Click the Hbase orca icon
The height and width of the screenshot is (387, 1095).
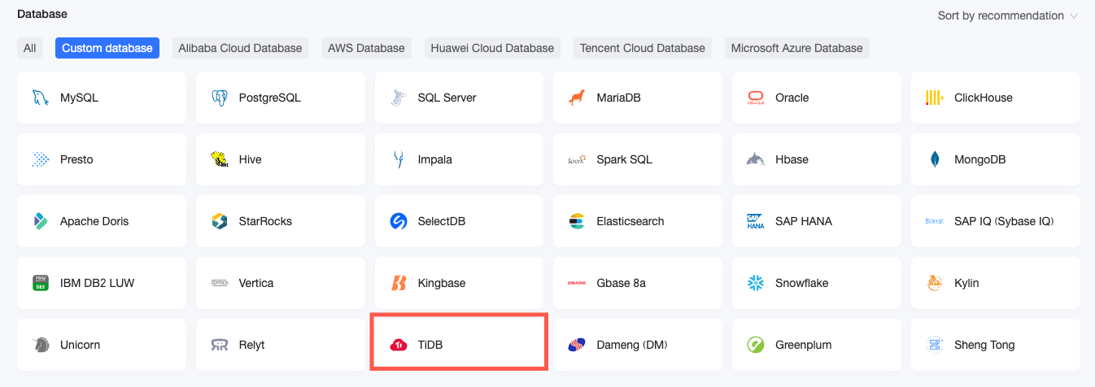point(756,159)
